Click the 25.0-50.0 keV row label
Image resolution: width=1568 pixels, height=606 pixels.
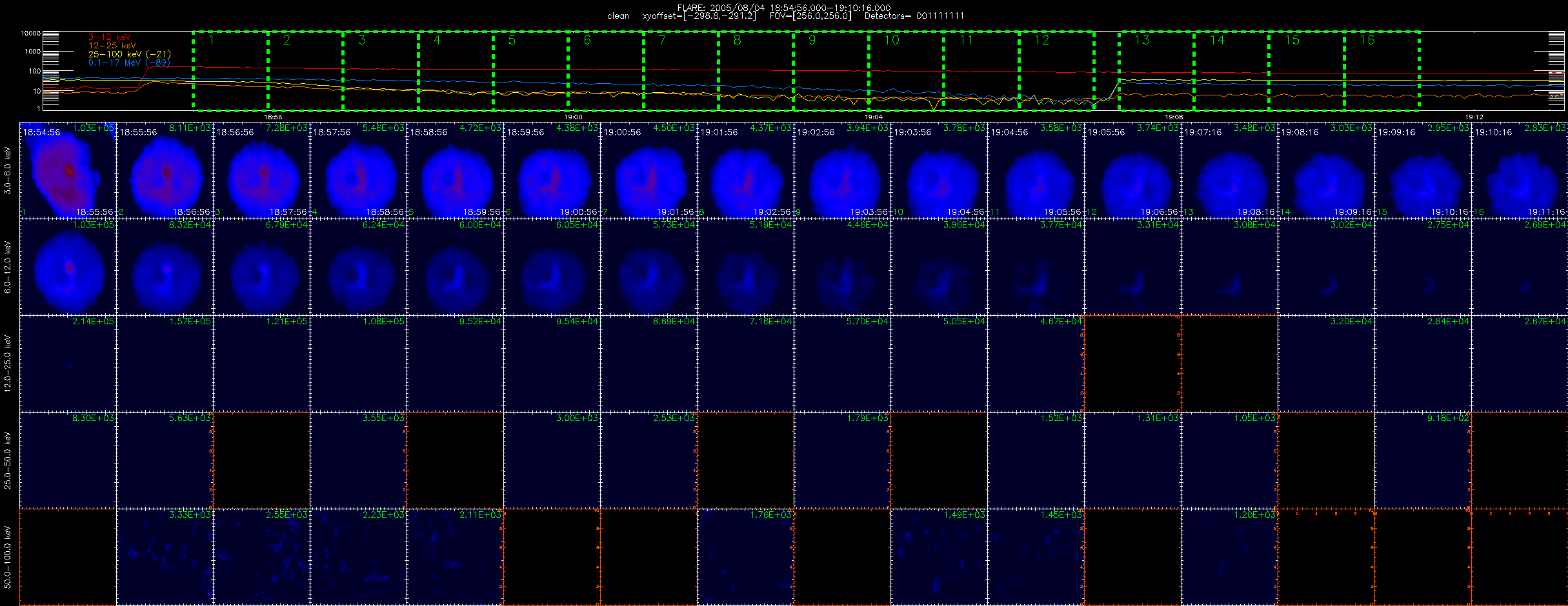(8, 460)
